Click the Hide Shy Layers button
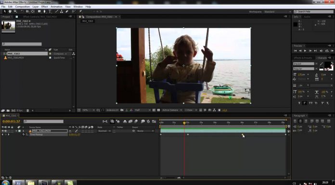 (125, 122)
